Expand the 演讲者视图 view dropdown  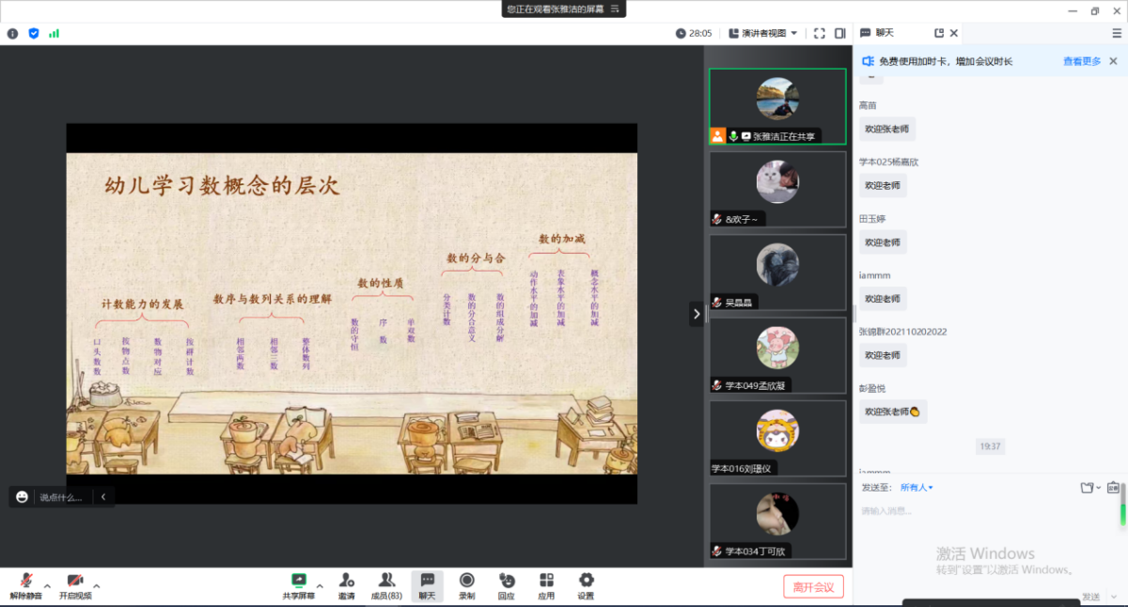pyautogui.click(x=763, y=33)
